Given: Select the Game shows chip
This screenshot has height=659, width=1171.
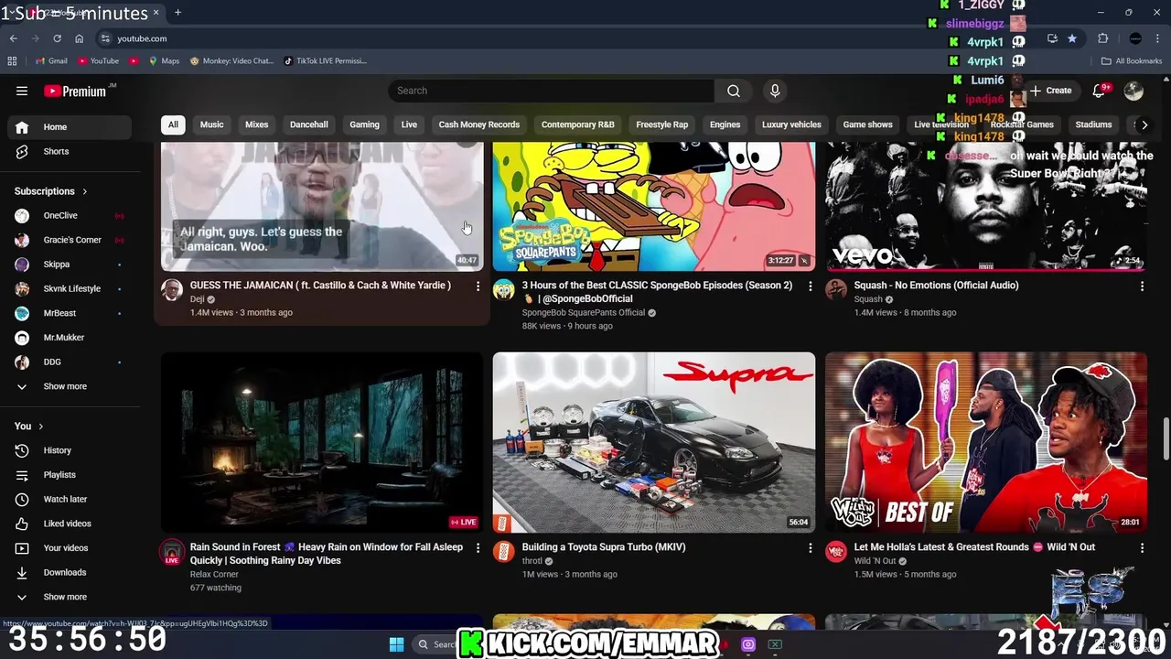Looking at the screenshot, I should 867,124.
